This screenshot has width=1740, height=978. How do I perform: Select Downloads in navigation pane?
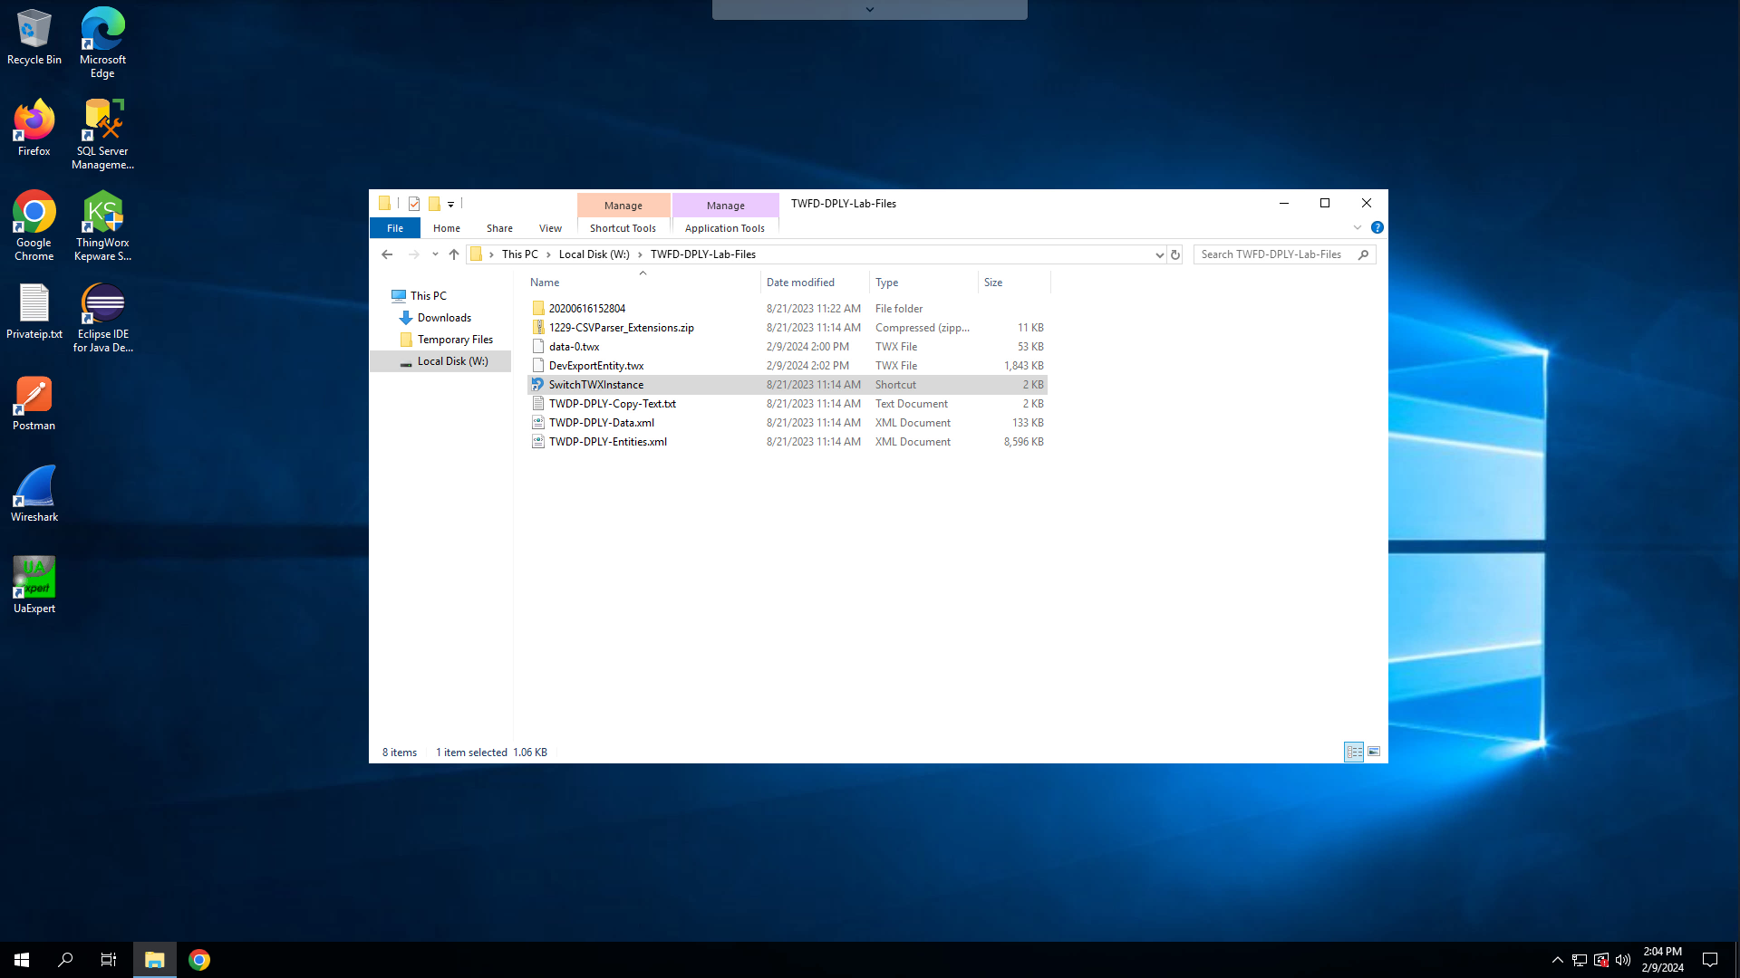pyautogui.click(x=444, y=318)
